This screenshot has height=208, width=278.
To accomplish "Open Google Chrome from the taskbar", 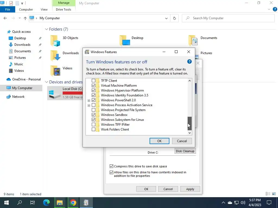I will coord(73,203).
